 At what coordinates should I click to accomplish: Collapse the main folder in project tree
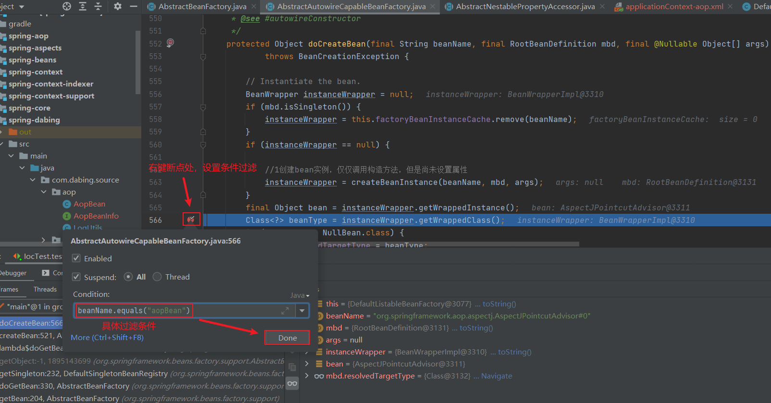tap(11, 156)
